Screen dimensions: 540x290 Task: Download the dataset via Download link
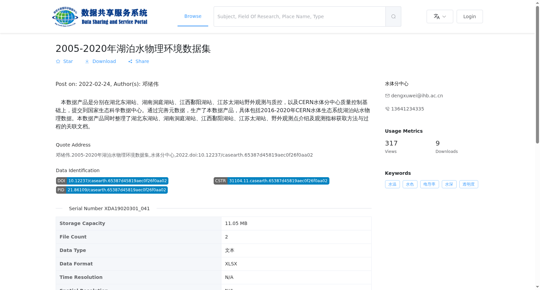pos(100,61)
